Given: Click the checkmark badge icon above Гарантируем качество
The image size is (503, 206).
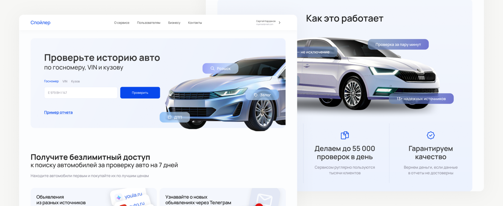Looking at the screenshot, I should coord(431,135).
